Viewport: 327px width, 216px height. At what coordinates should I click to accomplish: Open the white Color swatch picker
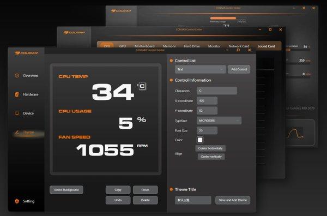click(200, 140)
